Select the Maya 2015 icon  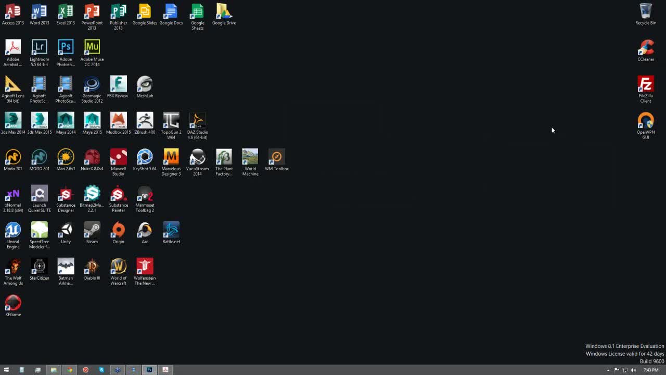point(92,124)
